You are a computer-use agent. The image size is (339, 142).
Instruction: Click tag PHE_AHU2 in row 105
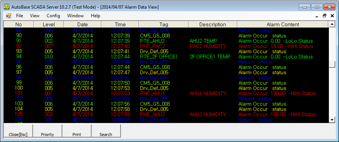(153, 114)
